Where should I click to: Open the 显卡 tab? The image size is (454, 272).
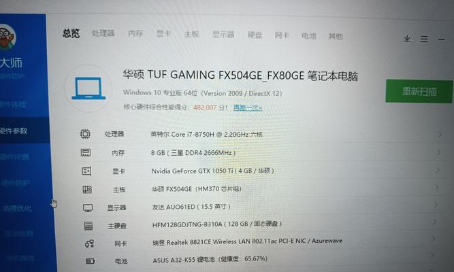click(x=163, y=34)
